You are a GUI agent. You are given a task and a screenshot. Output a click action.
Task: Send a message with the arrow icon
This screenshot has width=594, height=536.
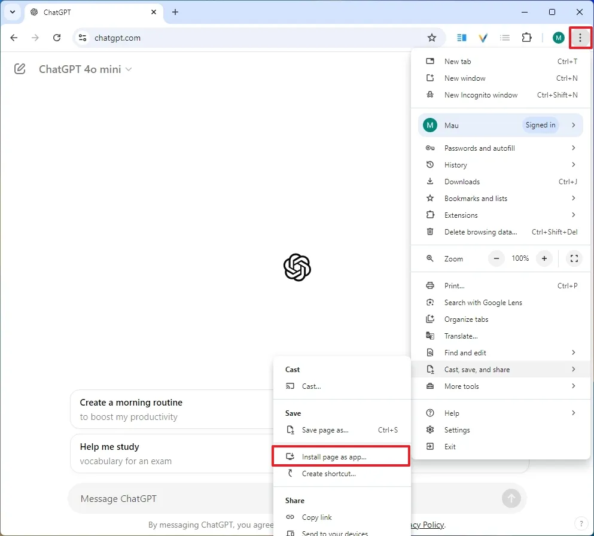[511, 498]
